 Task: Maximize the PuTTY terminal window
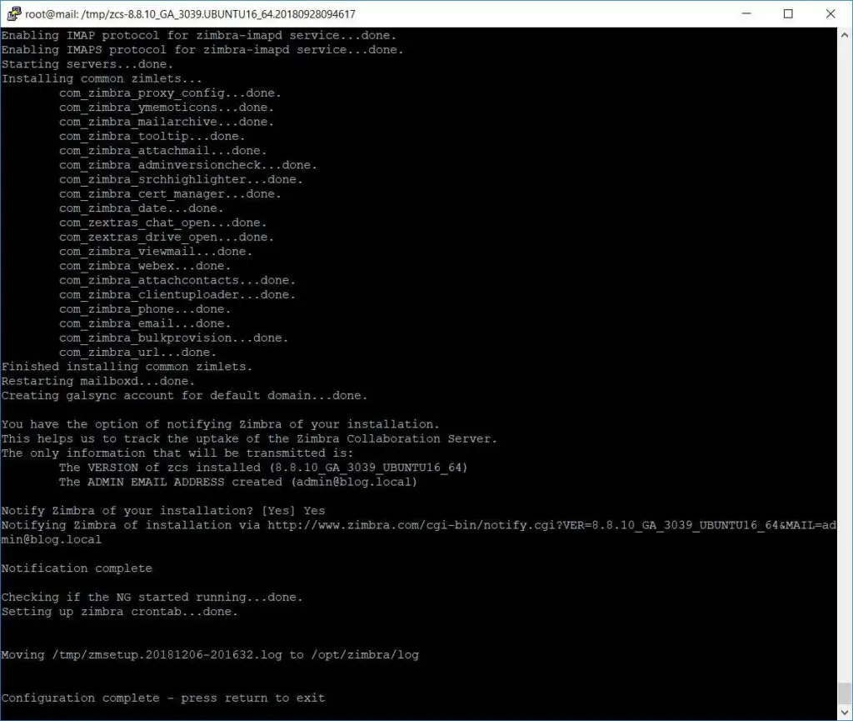pyautogui.click(x=788, y=13)
